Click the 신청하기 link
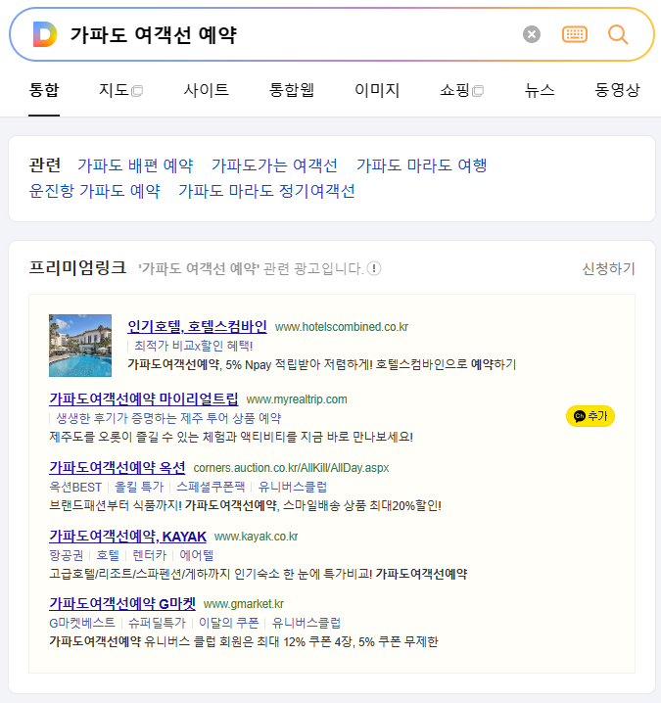Image resolution: width=661 pixels, height=703 pixels. pyautogui.click(x=608, y=269)
